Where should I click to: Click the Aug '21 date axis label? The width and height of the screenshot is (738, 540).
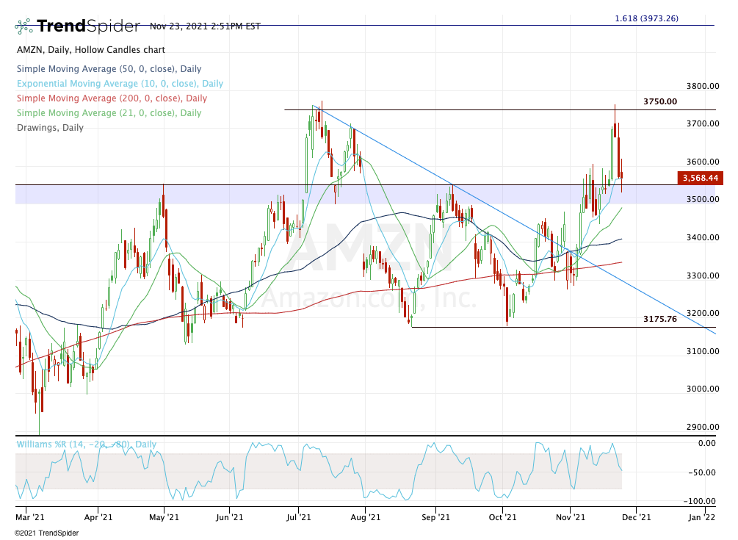[365, 517]
